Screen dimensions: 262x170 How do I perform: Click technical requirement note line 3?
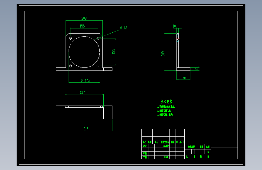pos(165,115)
